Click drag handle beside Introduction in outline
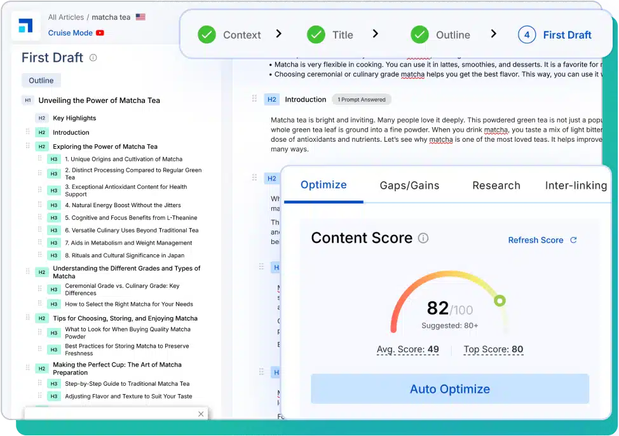Image resolution: width=619 pixels, height=436 pixels. point(27,132)
